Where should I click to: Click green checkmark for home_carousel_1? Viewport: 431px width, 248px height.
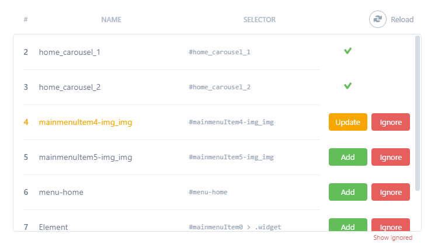click(x=347, y=51)
